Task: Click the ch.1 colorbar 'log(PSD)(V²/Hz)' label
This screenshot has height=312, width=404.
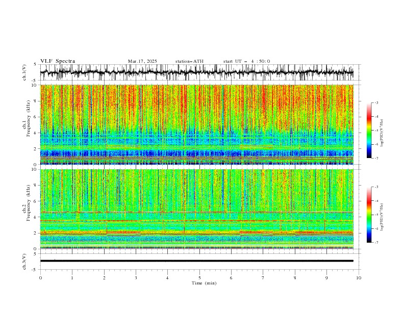Action: pos(382,133)
